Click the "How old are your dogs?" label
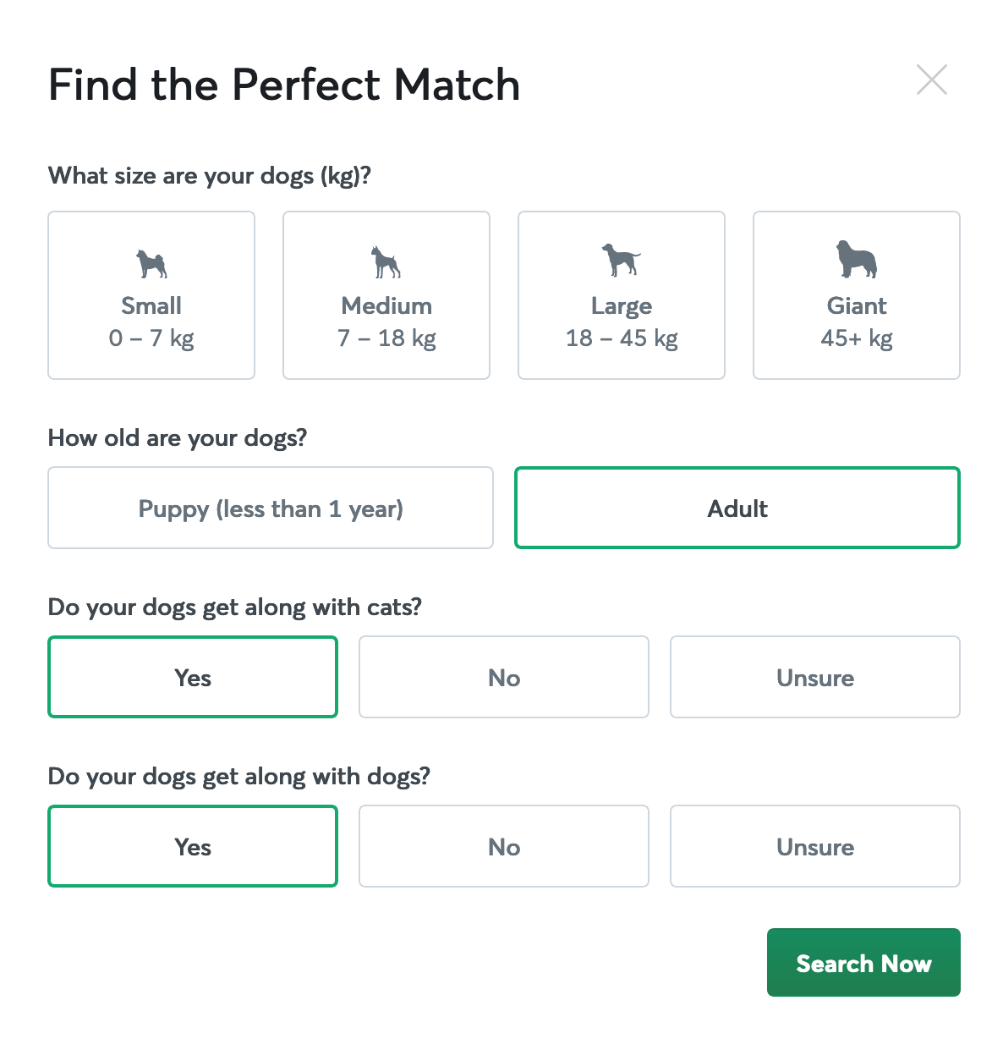 pyautogui.click(x=178, y=438)
